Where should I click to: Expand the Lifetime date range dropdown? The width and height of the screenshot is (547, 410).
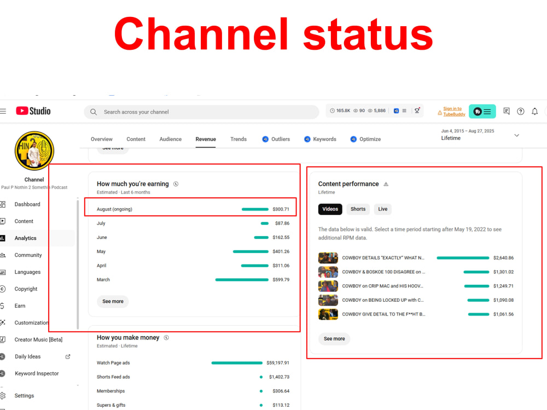coord(517,135)
